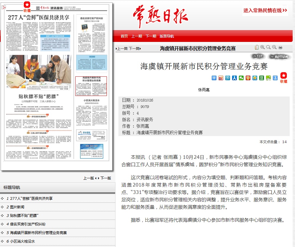Click the calligraphy photo on the page preview

[x=39, y=72]
